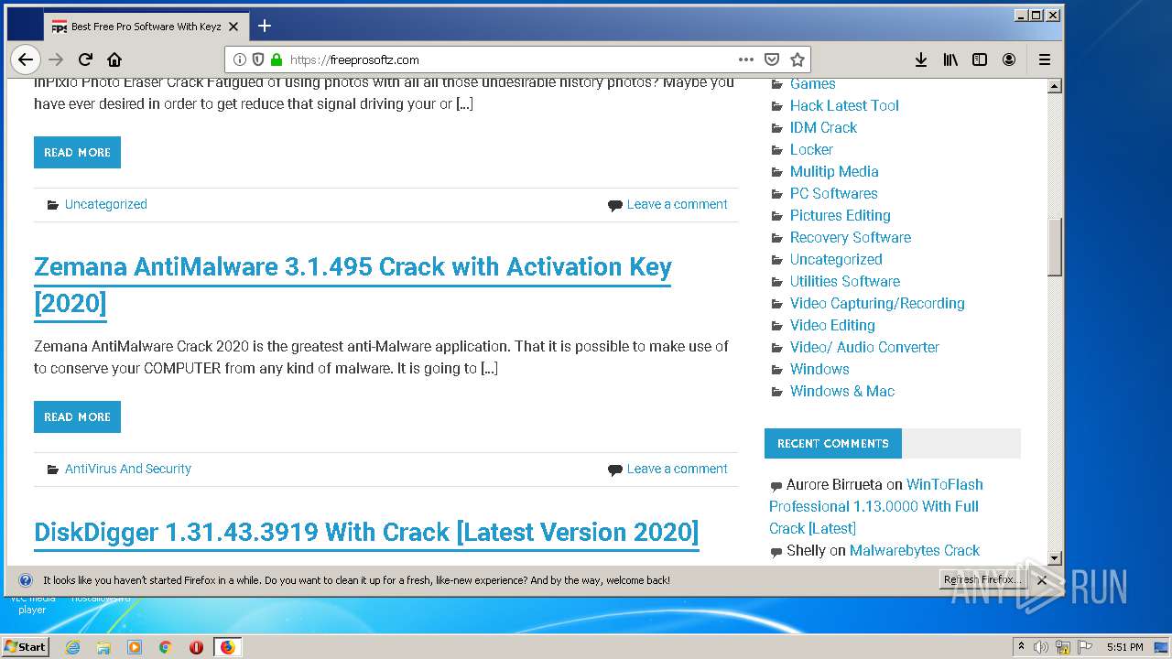The width and height of the screenshot is (1172, 659).
Task: Toggle the sidebar view icon
Action: point(980,59)
